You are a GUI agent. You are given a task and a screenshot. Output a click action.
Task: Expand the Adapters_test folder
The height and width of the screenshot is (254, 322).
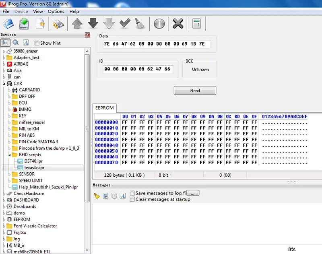click(4, 58)
